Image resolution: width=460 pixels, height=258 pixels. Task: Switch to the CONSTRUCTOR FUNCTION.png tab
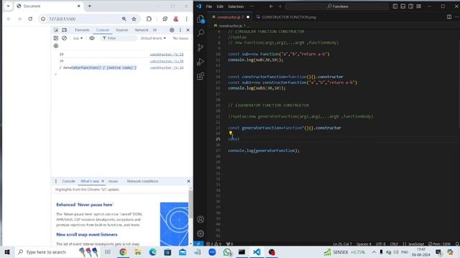point(286,17)
